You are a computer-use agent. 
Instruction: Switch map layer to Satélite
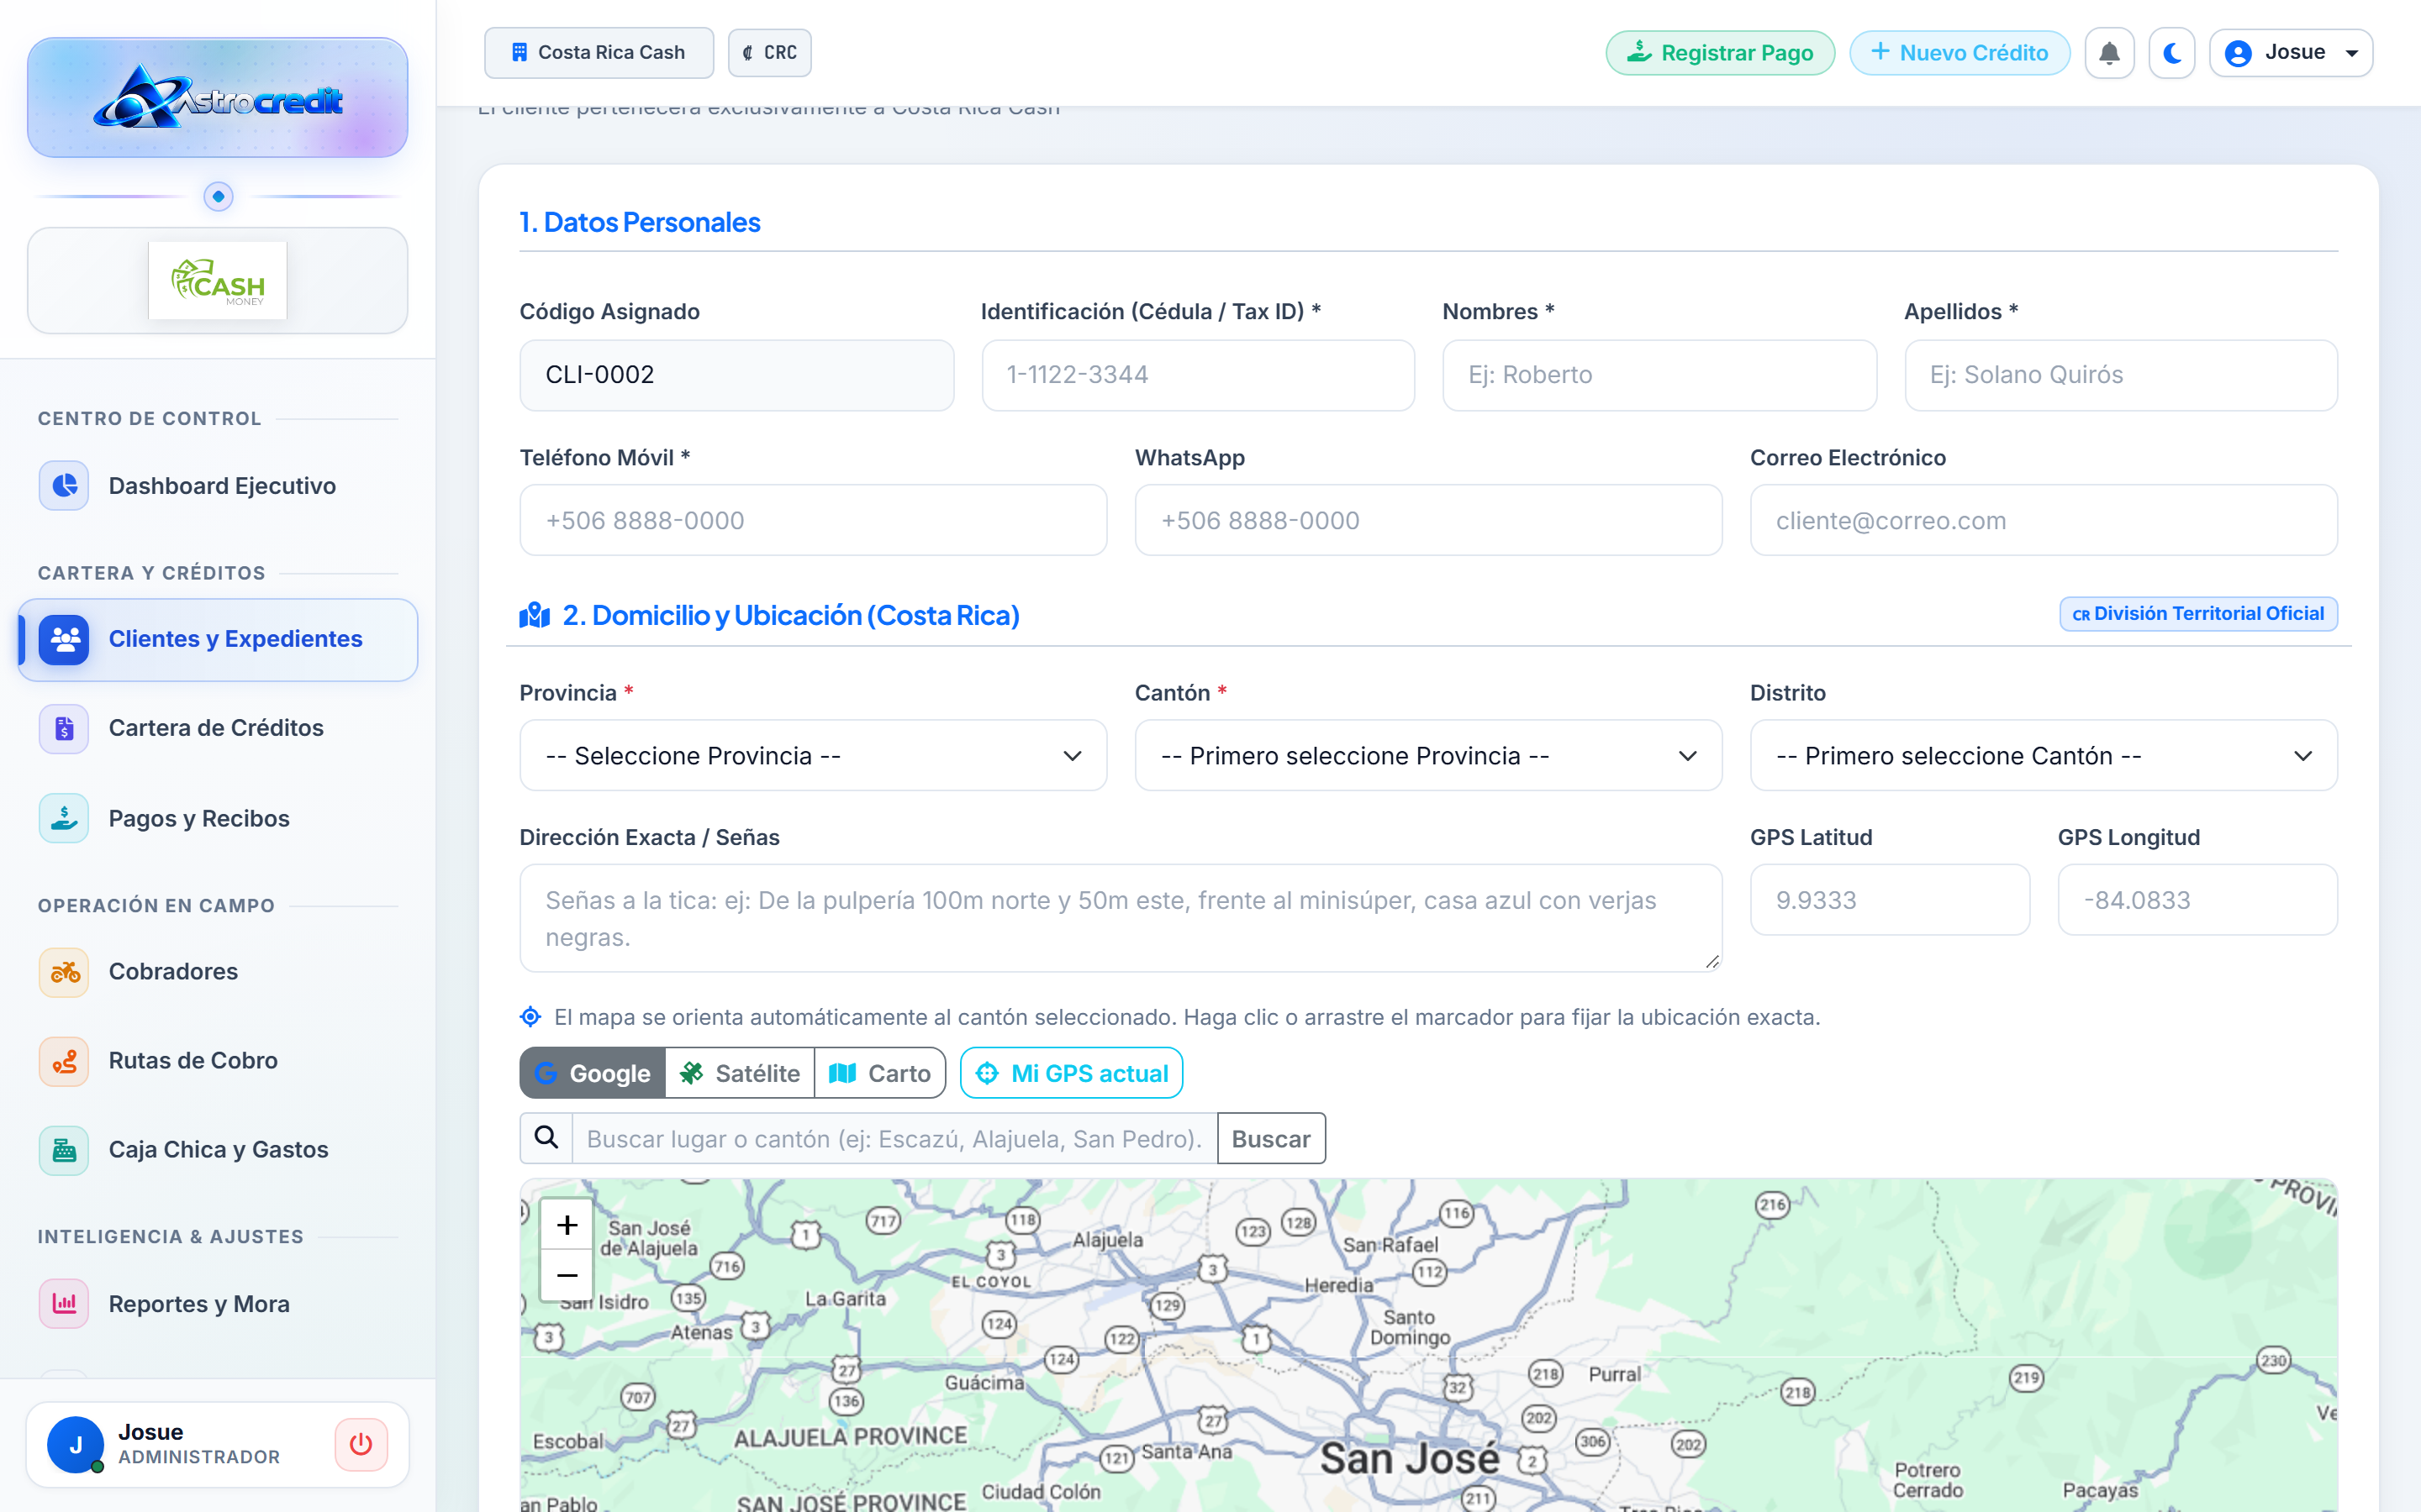coord(741,1073)
